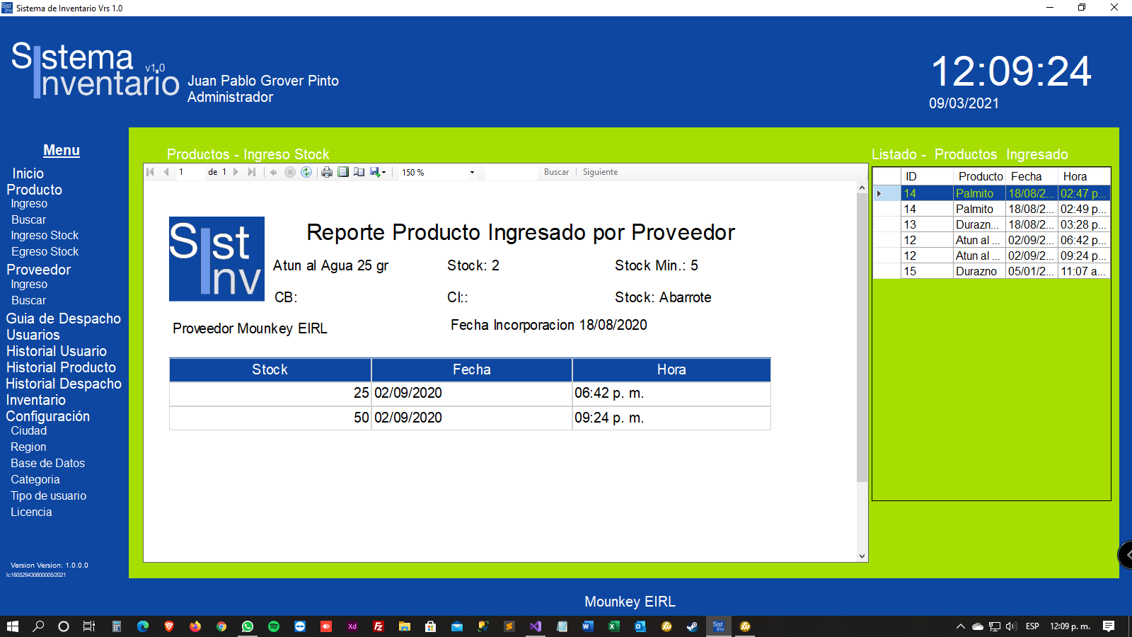Open Spotify from the Windows taskbar
Screen dimensions: 1132x637
coord(274,626)
